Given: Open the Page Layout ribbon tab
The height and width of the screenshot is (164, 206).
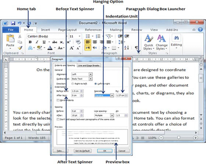Looking at the screenshot, I should pyautogui.click(x=67, y=30).
